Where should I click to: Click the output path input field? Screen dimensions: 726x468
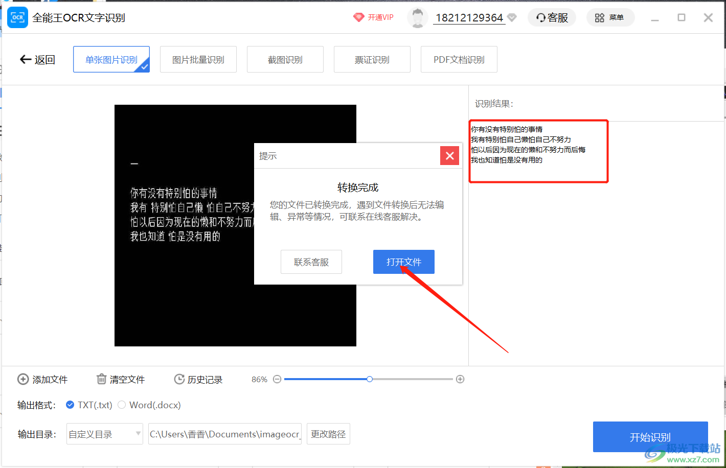tap(225, 434)
